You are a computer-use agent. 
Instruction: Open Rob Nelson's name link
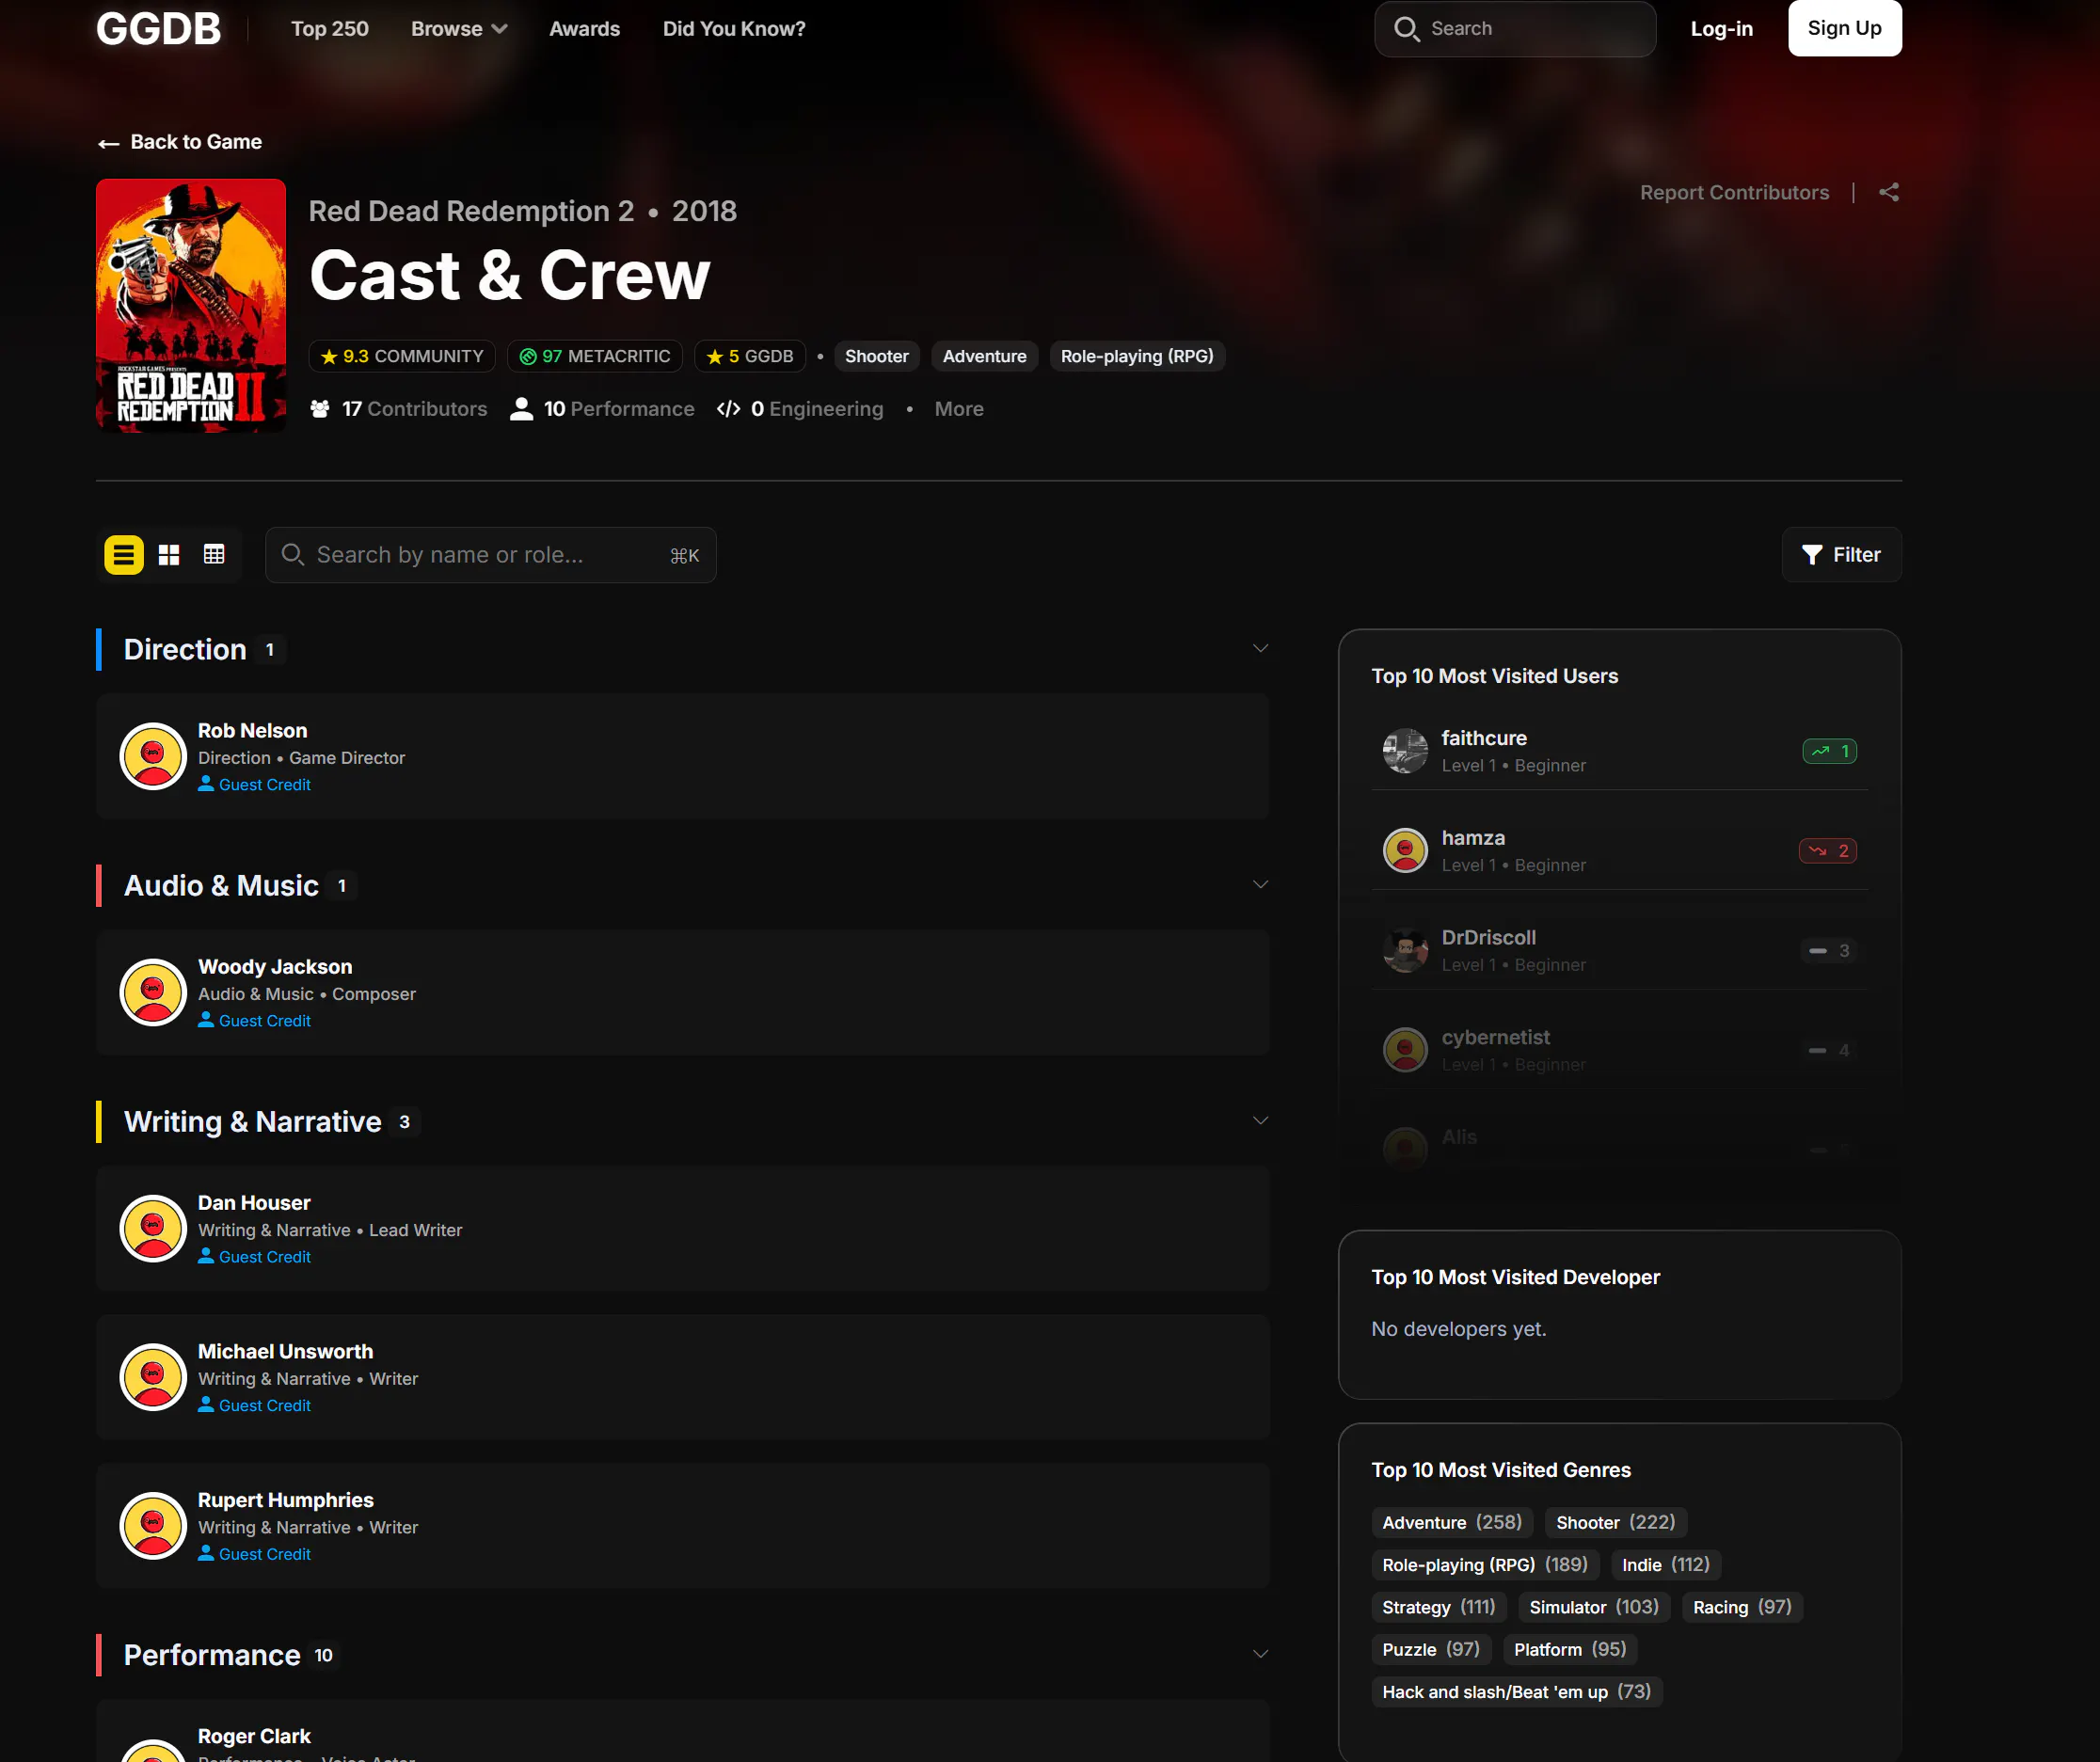(x=252, y=731)
